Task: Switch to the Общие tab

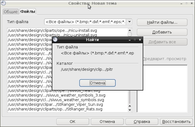Action: pyautogui.click(x=11, y=12)
